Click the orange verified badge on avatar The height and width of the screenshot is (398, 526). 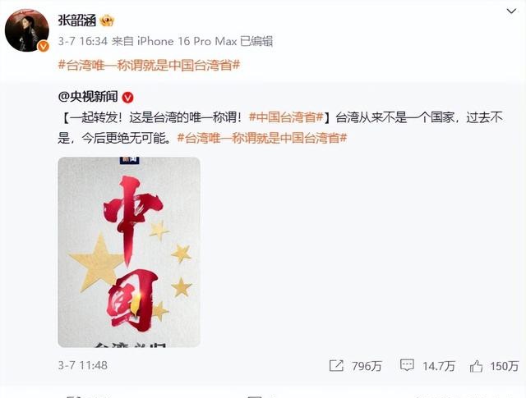(x=44, y=46)
